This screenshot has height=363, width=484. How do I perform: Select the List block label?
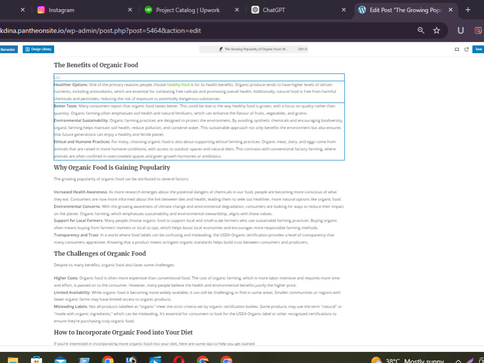(57, 77)
